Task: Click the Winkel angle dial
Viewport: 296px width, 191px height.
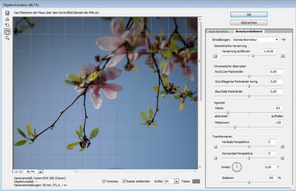Action: pos(237,167)
